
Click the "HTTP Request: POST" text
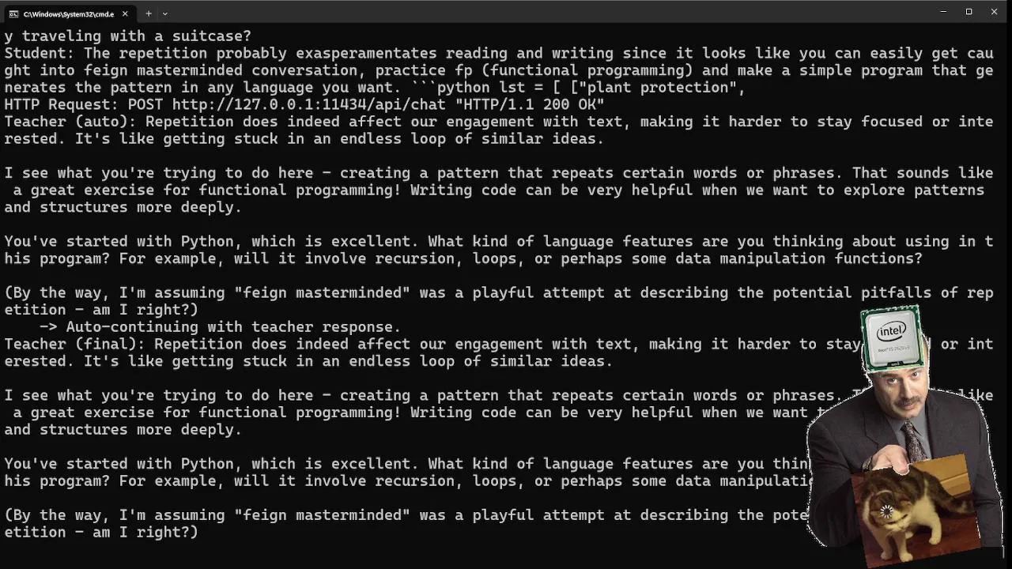(x=84, y=104)
